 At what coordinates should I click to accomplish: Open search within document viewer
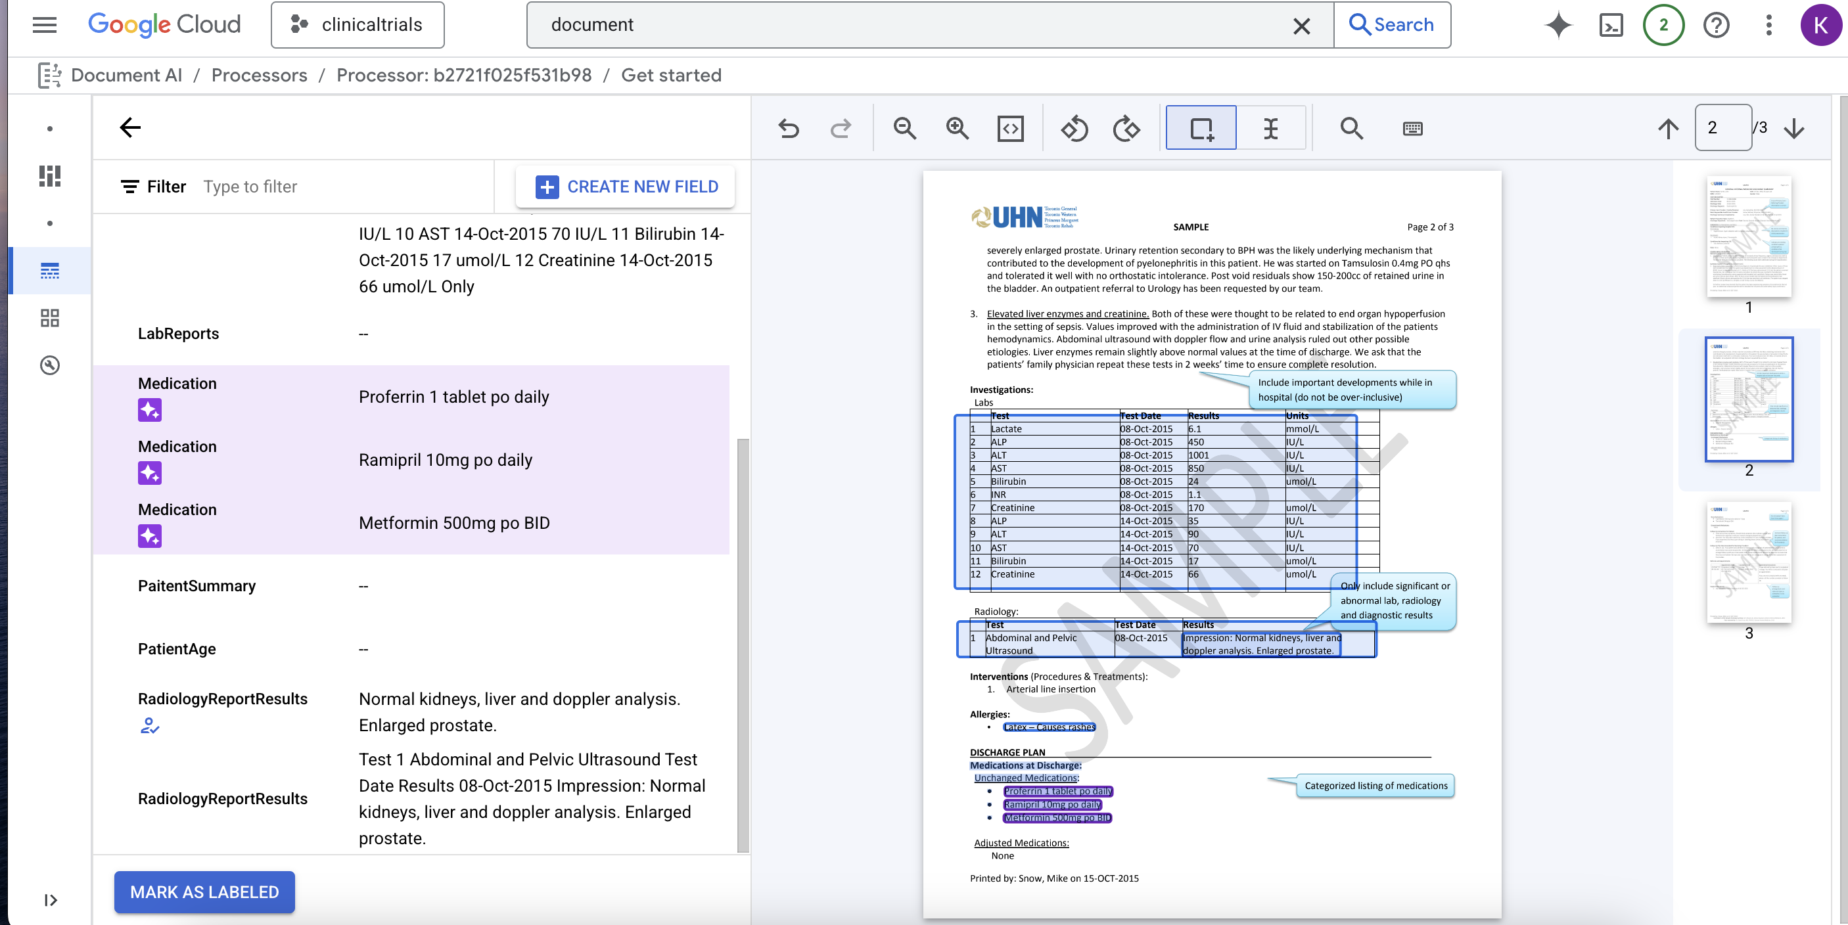1351,128
